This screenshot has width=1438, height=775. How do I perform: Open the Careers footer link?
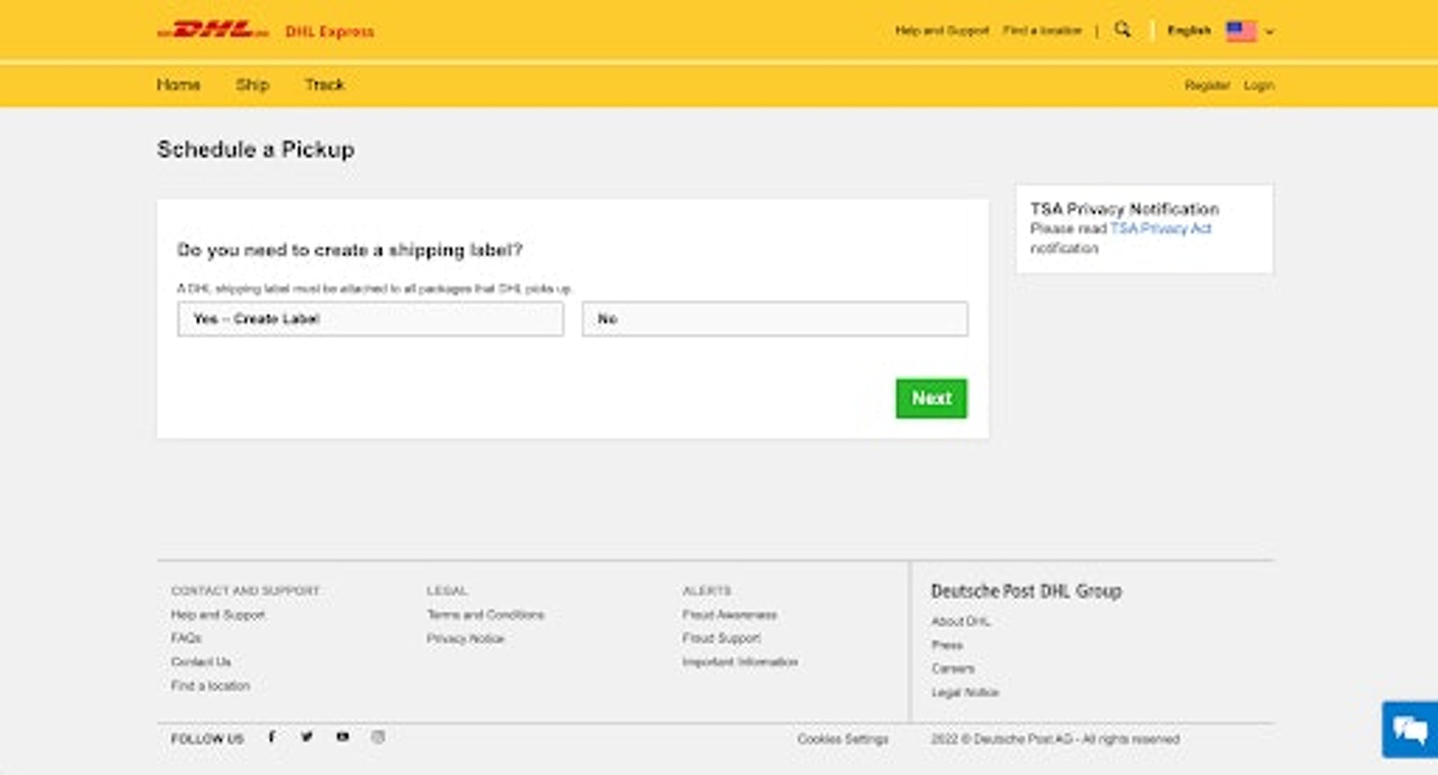pos(953,668)
